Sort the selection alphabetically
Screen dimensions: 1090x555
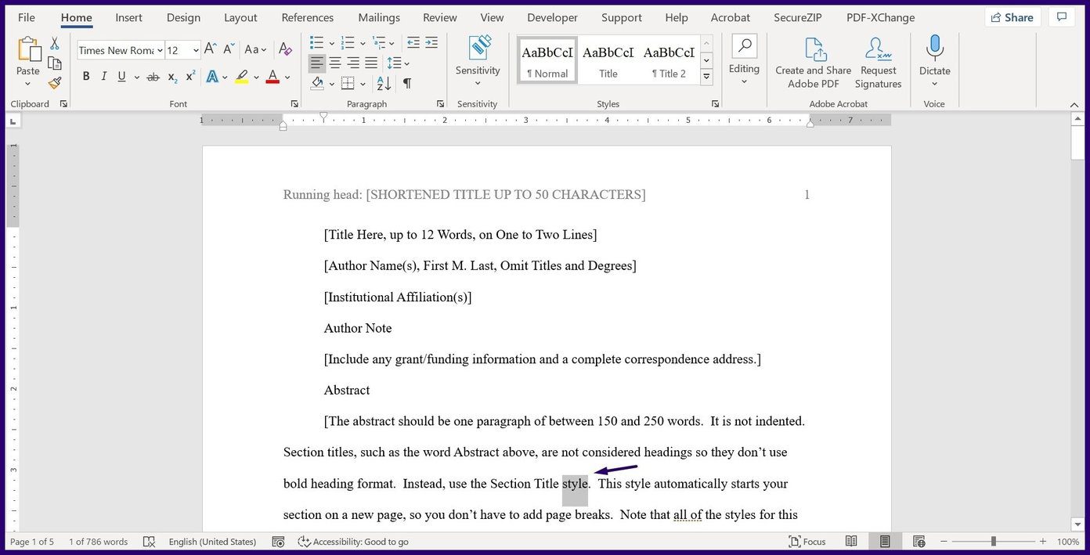tap(384, 83)
